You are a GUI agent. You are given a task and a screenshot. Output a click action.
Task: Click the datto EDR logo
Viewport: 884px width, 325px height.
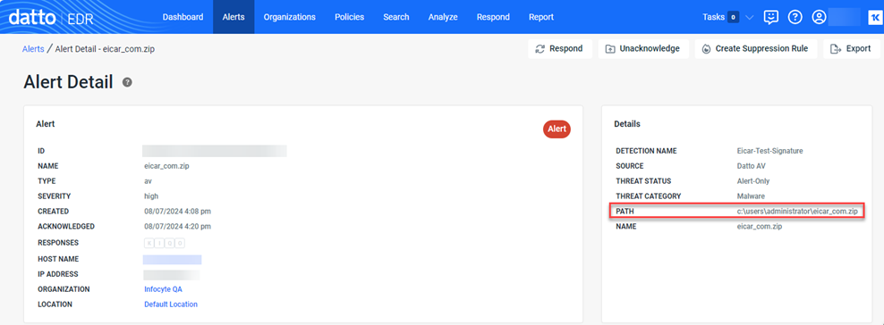coord(51,17)
